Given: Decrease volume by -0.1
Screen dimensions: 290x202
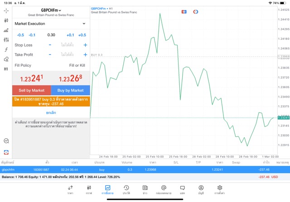Looking at the screenshot, I should point(32,35).
